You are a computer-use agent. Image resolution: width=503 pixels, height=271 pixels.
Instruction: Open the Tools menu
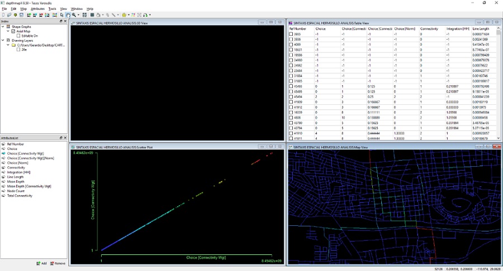pyautogui.click(x=52, y=9)
